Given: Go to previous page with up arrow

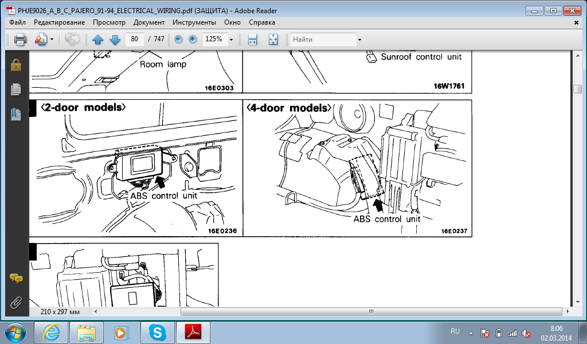Looking at the screenshot, I should click(97, 40).
